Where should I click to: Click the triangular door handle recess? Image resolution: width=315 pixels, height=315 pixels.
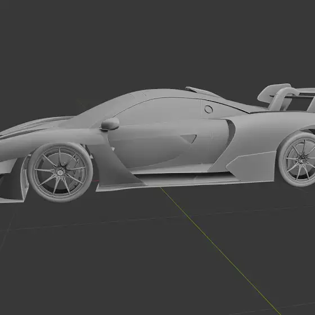click(x=188, y=139)
